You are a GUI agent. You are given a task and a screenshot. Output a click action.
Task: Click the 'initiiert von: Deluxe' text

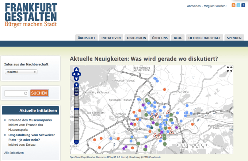tap(22, 145)
